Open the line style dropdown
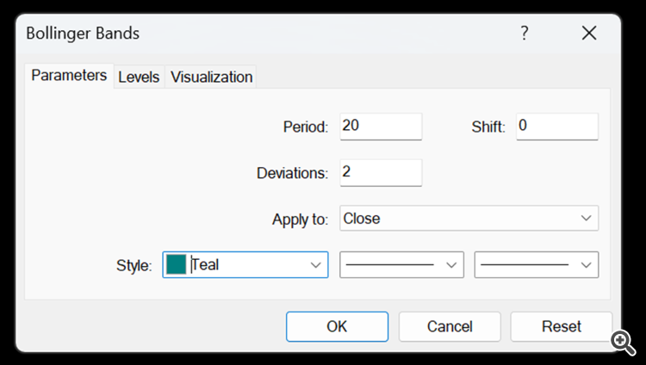The height and width of the screenshot is (365, 646). pyautogui.click(x=401, y=265)
